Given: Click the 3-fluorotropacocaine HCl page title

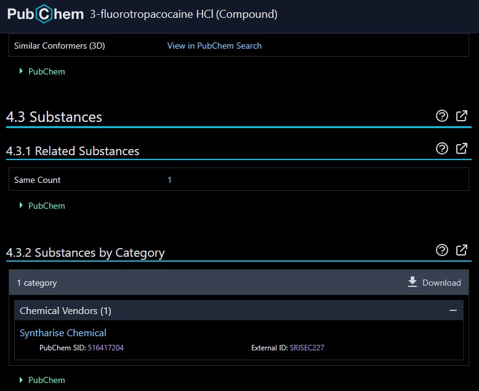Looking at the screenshot, I should (x=183, y=14).
